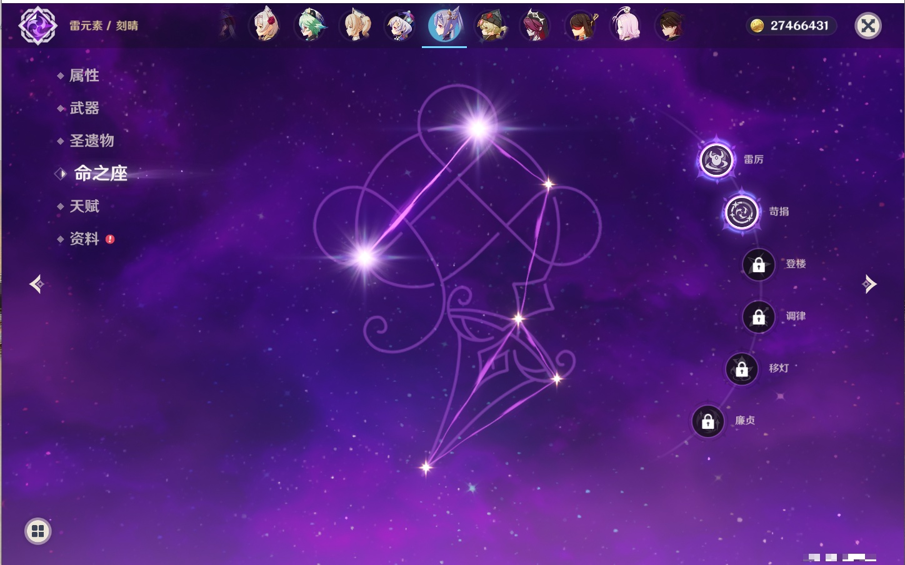Select the locked 登楼 constellation node
Viewport: 905px width, 565px height.
pos(759,265)
